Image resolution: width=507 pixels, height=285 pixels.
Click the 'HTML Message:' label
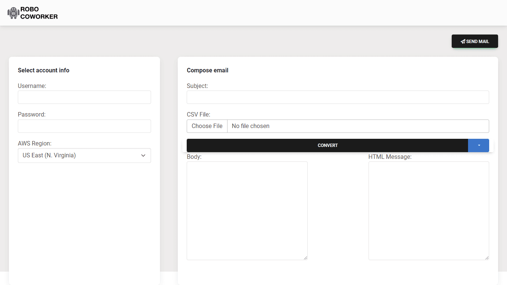(390, 157)
